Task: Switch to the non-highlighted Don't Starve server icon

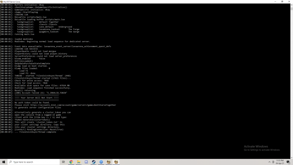Action: (x=109, y=162)
